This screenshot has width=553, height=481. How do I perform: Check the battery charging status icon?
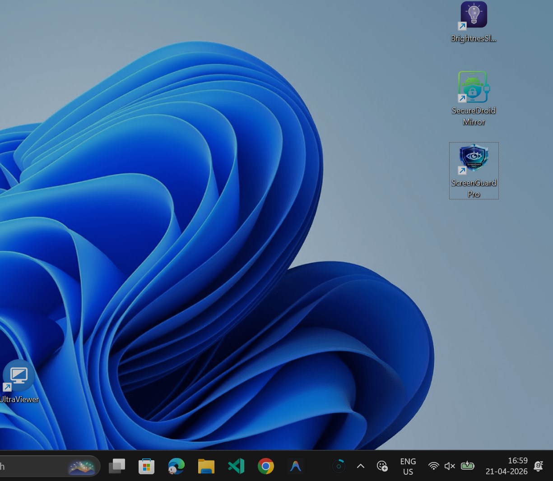pos(467,466)
